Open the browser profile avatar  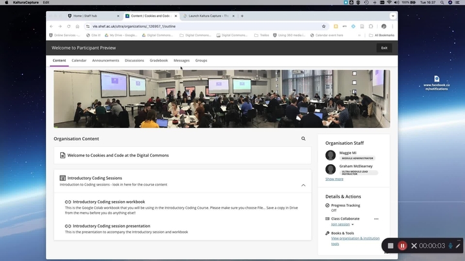[x=384, y=26]
